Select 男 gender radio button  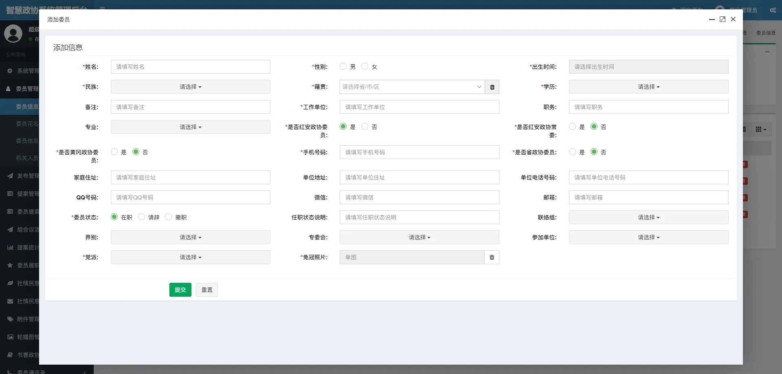[343, 66]
